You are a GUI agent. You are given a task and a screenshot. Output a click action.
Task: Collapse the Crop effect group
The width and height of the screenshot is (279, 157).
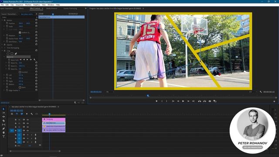pyautogui.click(x=2, y=51)
